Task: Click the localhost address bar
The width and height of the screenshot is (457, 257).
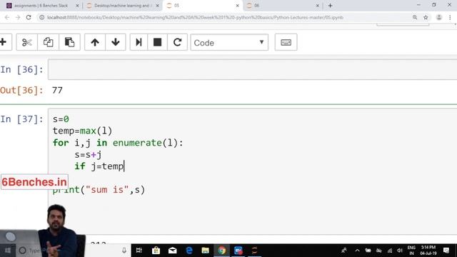Action: 195,17
